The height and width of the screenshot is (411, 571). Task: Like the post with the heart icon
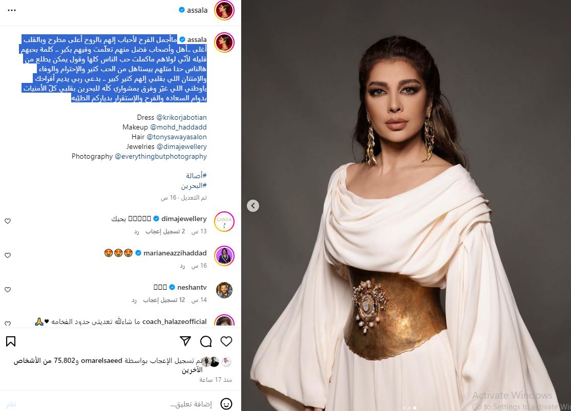[x=226, y=341]
